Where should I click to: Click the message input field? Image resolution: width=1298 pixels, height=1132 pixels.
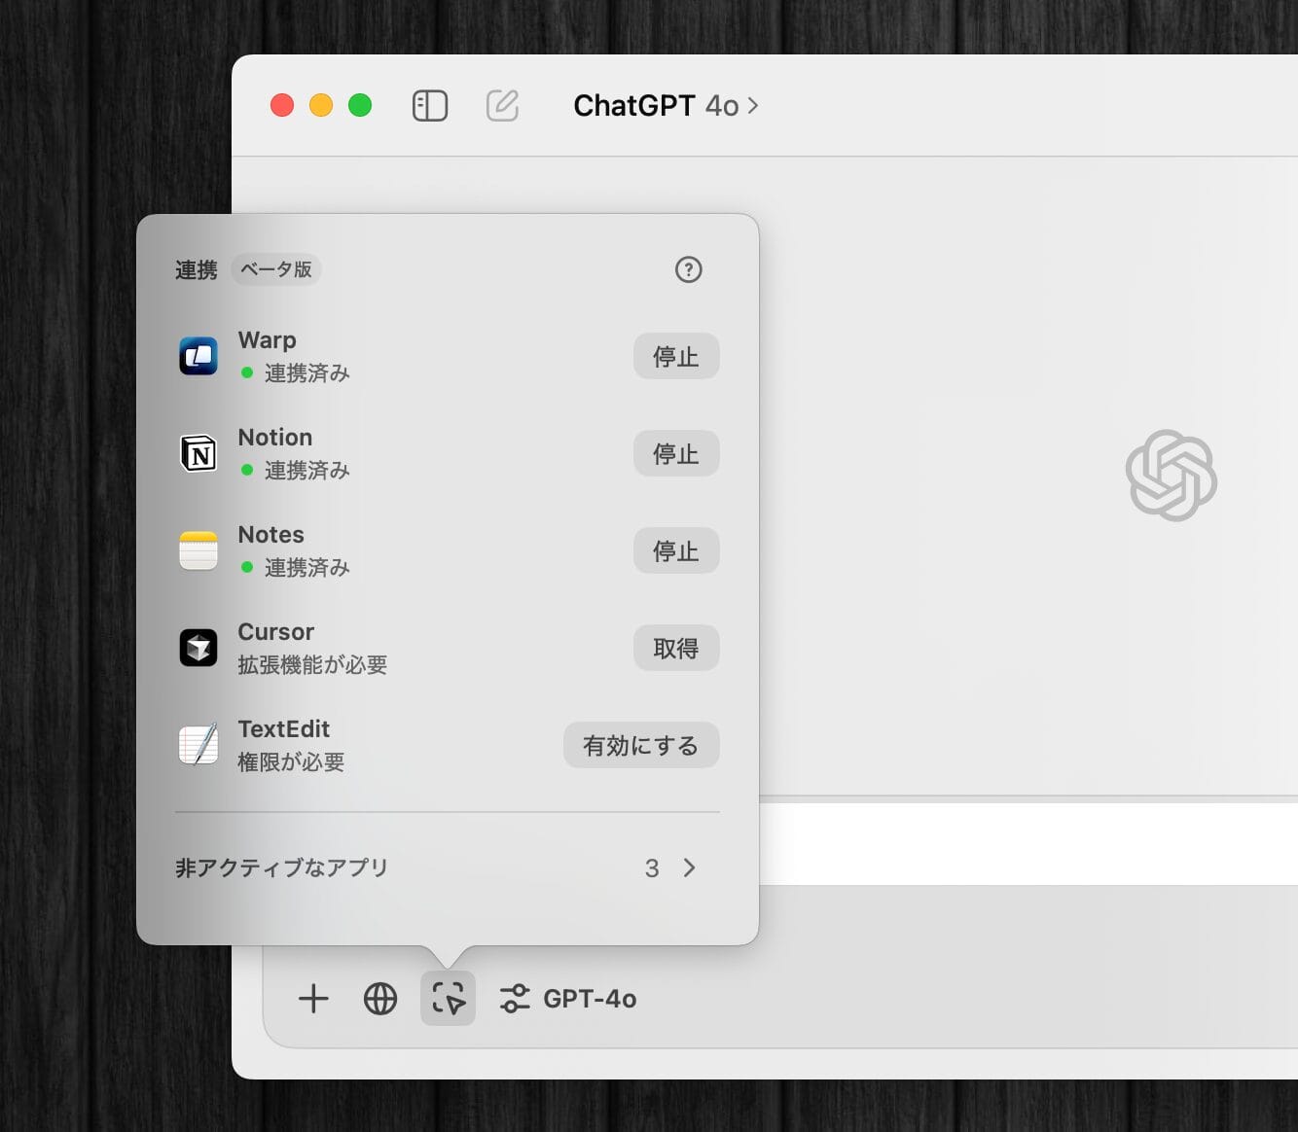click(1022, 844)
